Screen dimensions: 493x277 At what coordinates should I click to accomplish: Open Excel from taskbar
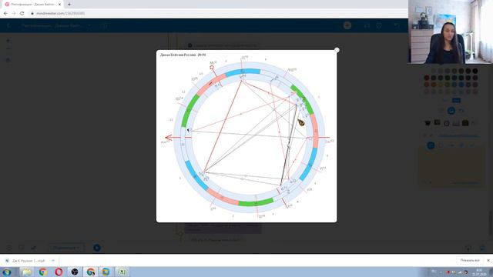coord(122,272)
